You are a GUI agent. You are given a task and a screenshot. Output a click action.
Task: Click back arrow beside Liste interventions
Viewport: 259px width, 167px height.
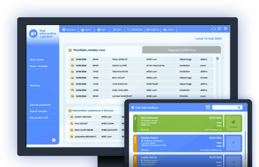tap(132, 108)
